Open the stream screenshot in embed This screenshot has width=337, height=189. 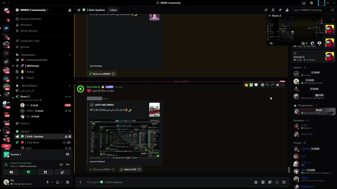coord(125,139)
